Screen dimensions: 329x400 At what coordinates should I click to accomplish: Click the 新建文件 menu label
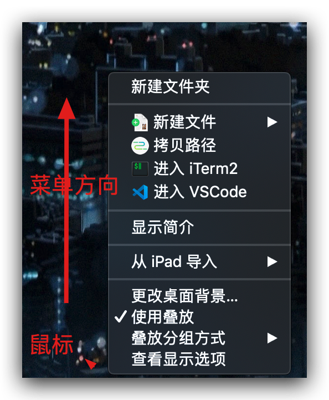click(x=184, y=122)
